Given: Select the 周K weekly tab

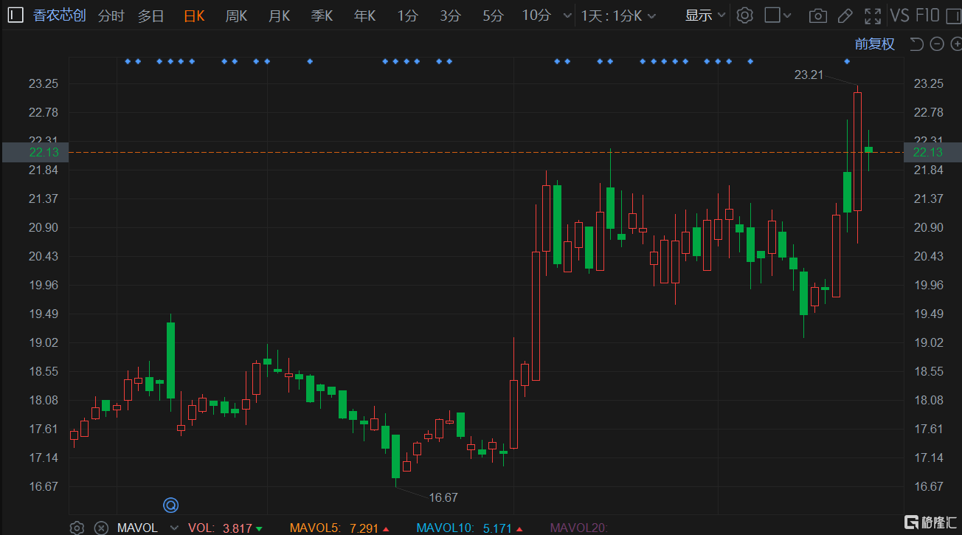Looking at the screenshot, I should pos(236,15).
